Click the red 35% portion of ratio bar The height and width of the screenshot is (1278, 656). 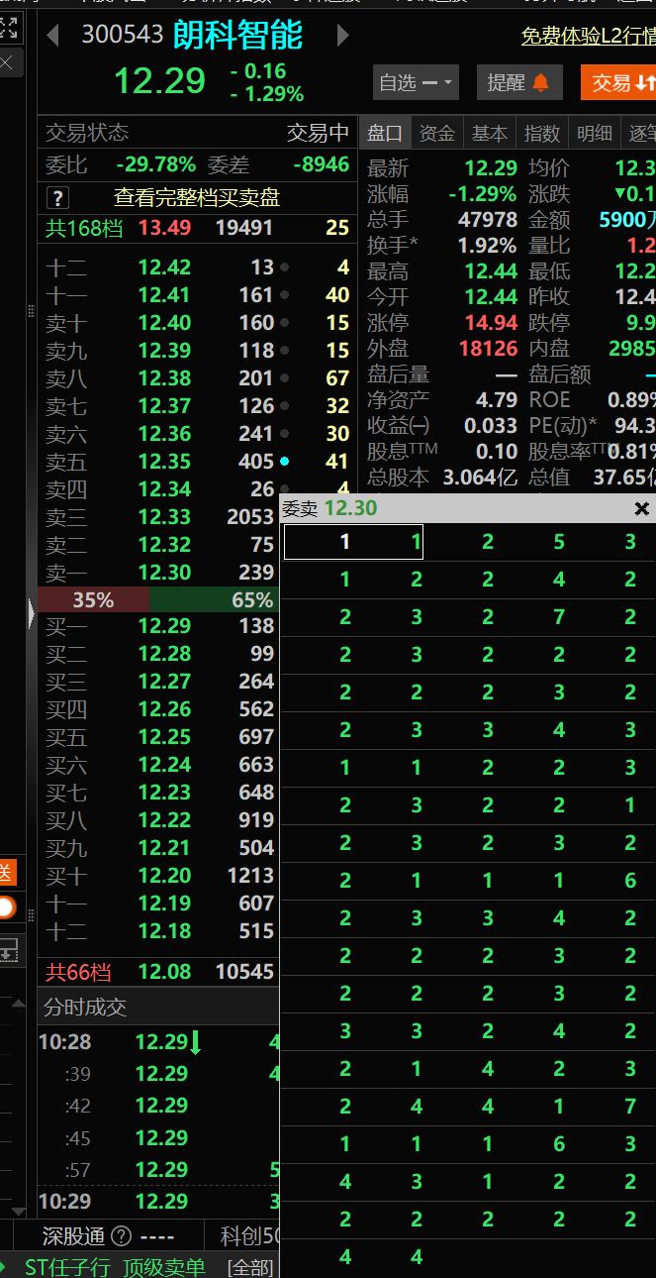pos(93,599)
